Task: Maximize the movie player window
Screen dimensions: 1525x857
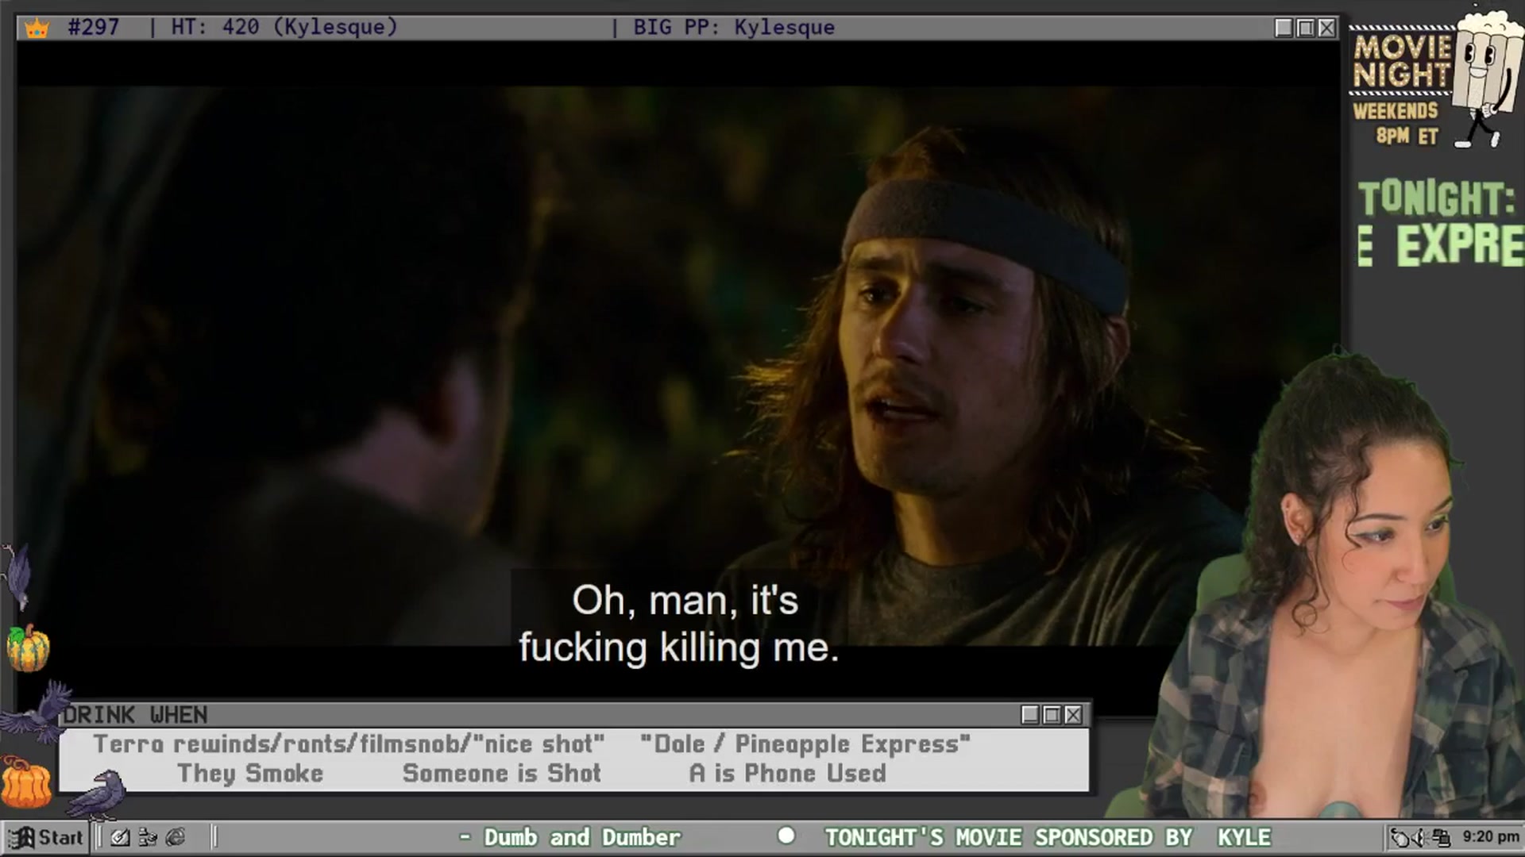Action: point(1305,28)
